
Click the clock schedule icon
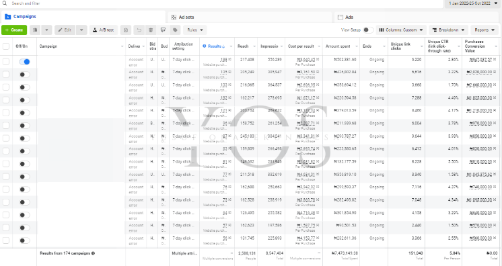point(126,30)
